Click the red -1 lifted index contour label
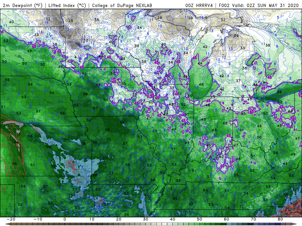The height and width of the screenshot is (226, 302). click(24, 174)
